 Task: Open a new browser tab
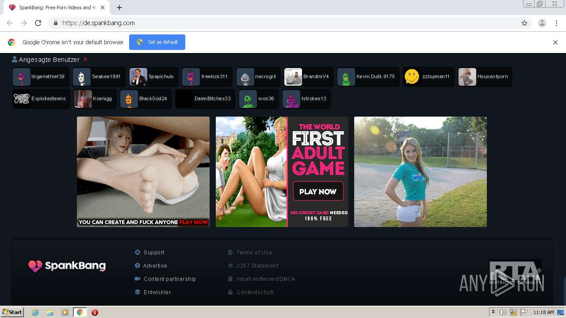[x=119, y=8]
